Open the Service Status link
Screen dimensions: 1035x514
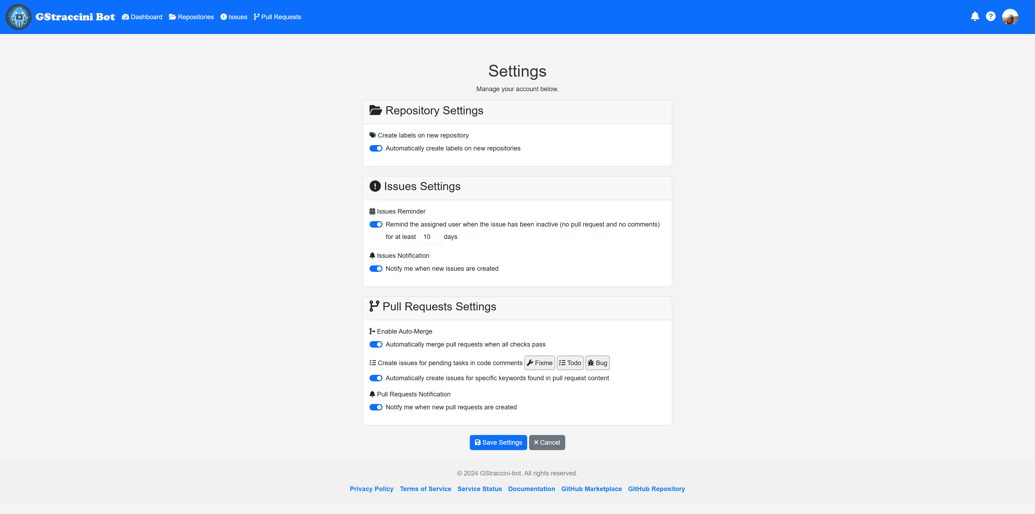(479, 489)
